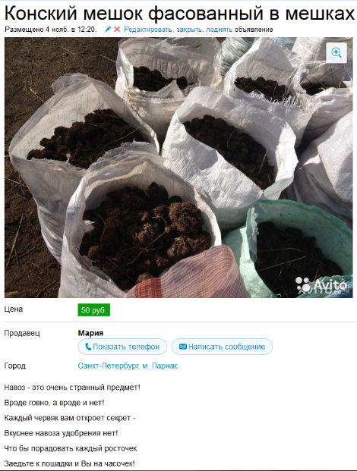The width and height of the screenshot is (357, 471).
Task: Click the magnifier zoom icon on photo
Action: tap(336, 53)
